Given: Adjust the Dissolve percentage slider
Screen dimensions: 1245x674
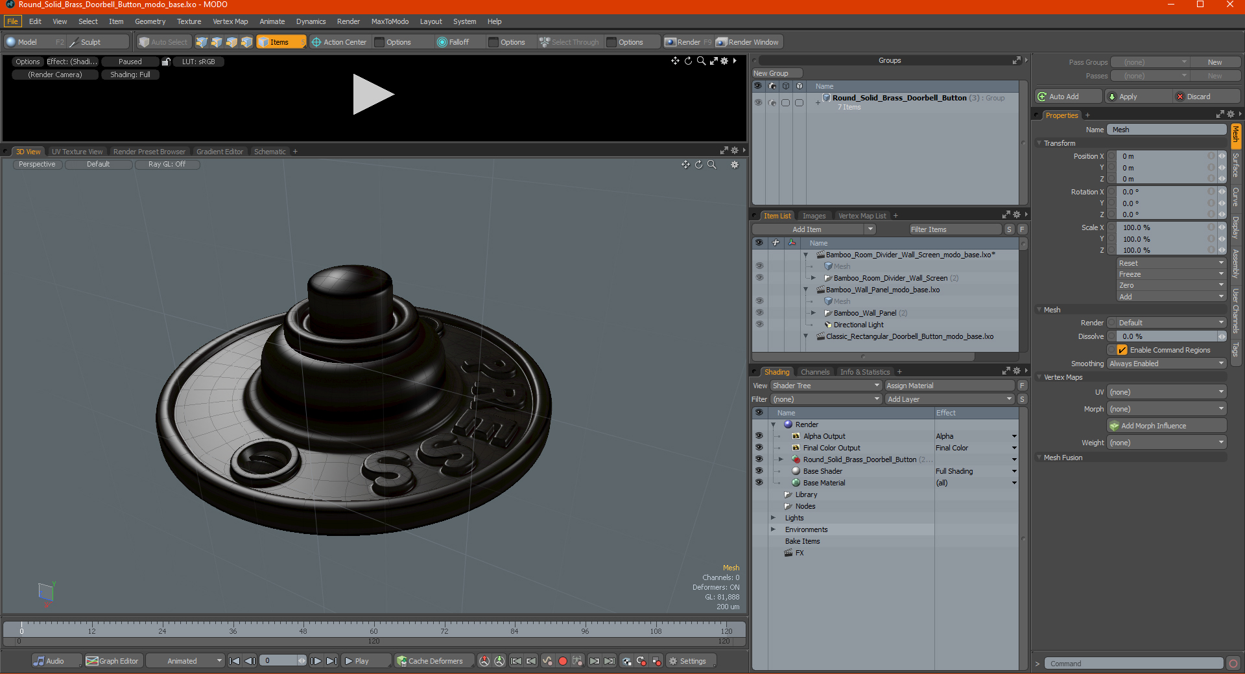Looking at the screenshot, I should 1167,336.
